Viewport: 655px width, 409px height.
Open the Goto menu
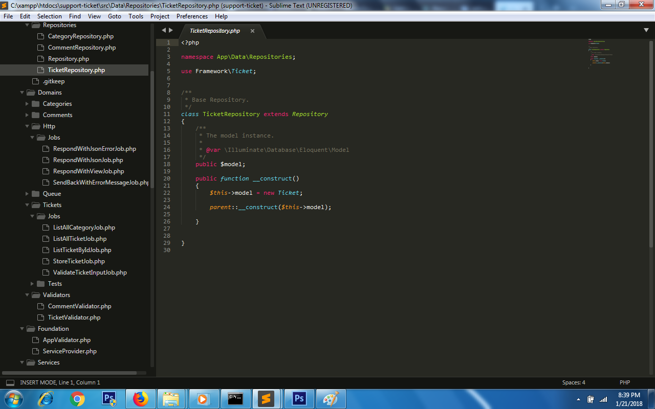click(115, 16)
